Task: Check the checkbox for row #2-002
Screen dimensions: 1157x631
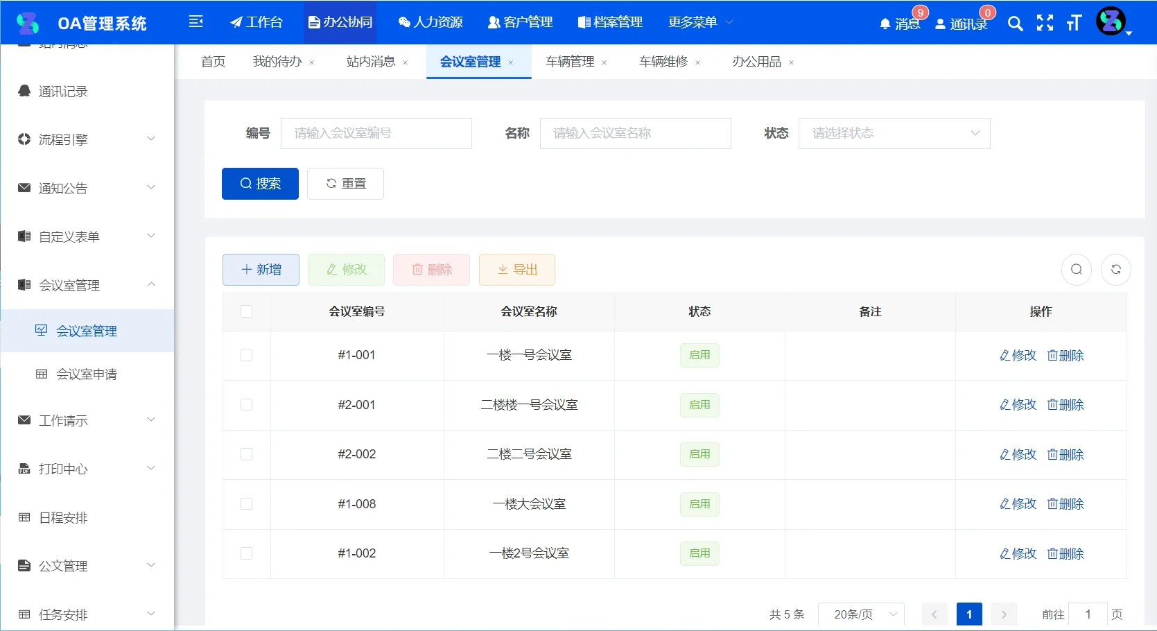Action: pos(247,455)
